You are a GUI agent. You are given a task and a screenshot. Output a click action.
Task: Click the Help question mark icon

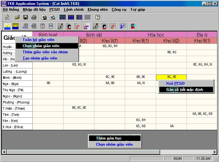coord(97,17)
